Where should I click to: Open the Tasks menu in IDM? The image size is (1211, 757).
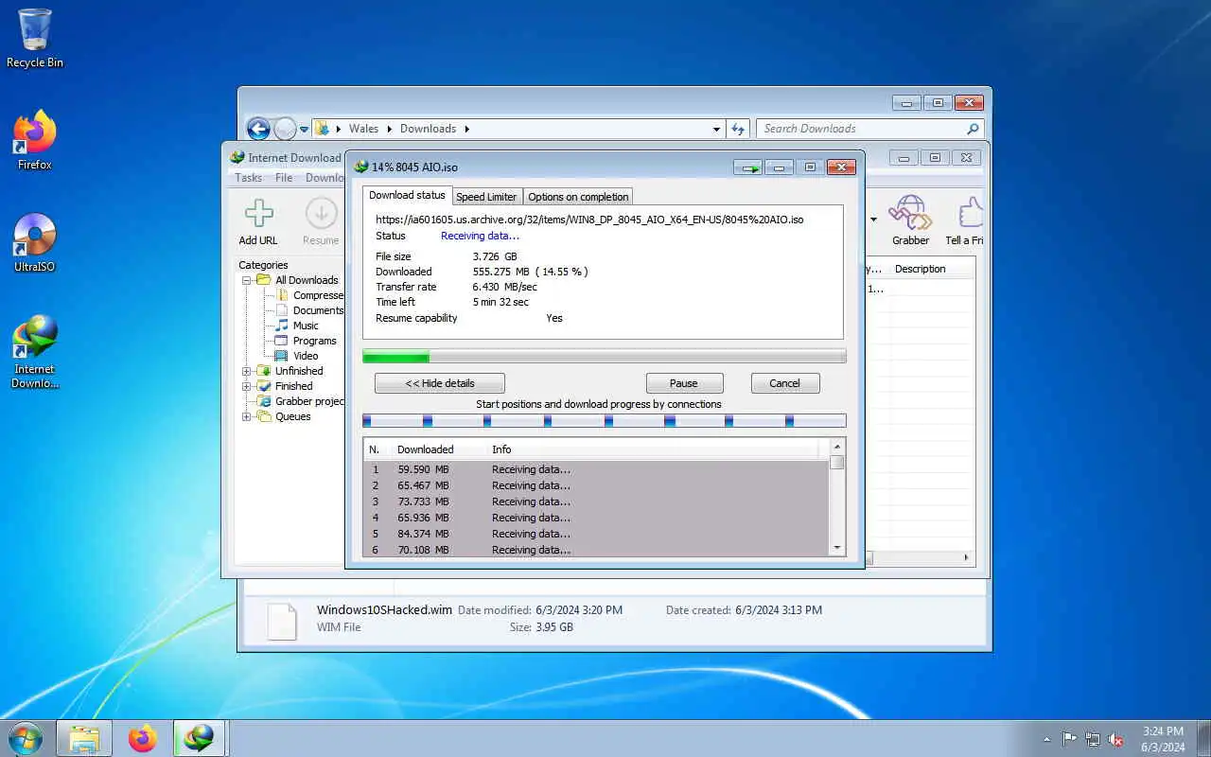tap(248, 178)
